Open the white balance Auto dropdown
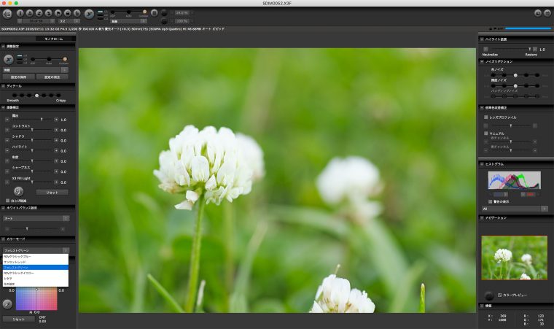The width and height of the screenshot is (554, 329). coord(36,219)
